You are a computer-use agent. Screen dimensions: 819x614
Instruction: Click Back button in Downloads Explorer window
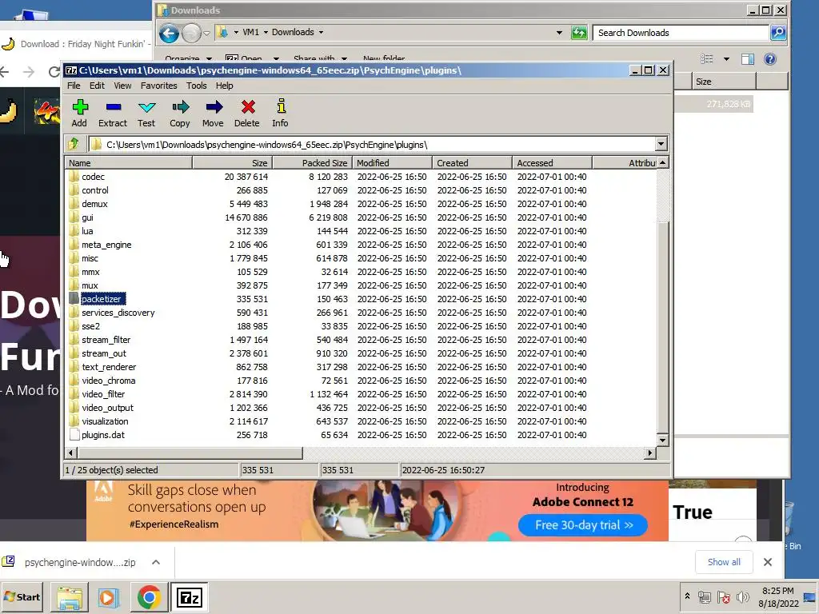[169, 34]
